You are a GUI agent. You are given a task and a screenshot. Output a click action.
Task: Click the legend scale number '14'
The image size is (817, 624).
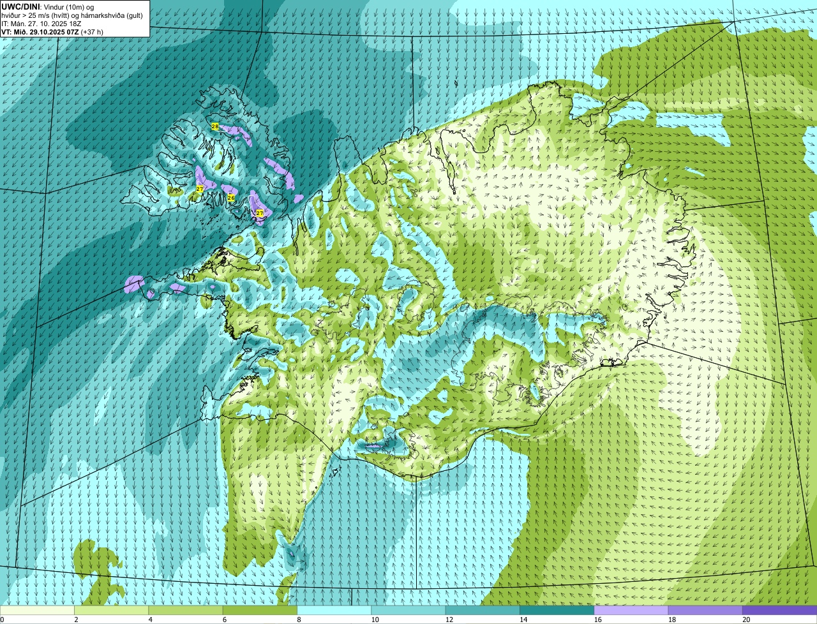pyautogui.click(x=523, y=620)
